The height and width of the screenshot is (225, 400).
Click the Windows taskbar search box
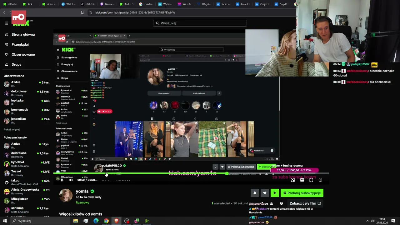[40, 221]
